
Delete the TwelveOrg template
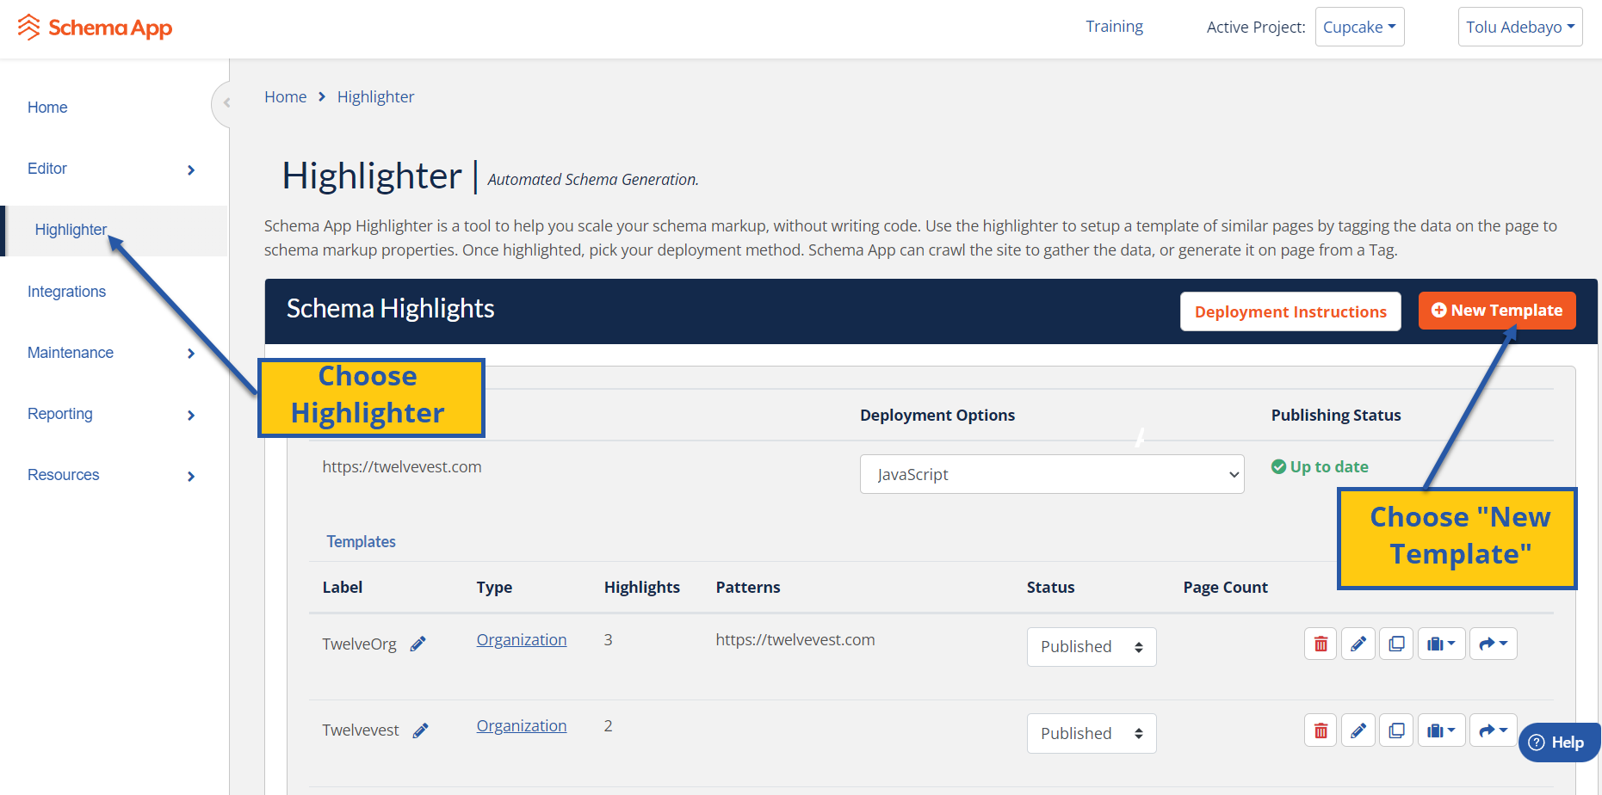click(1321, 644)
